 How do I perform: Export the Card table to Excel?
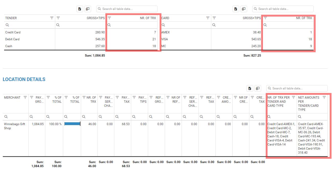(236, 9)
